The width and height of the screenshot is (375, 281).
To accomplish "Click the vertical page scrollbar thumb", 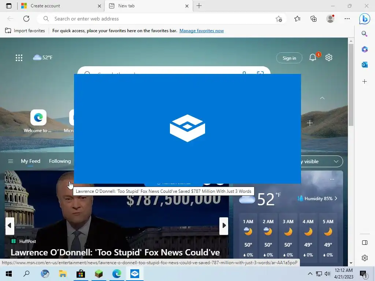I will click(x=351, y=85).
